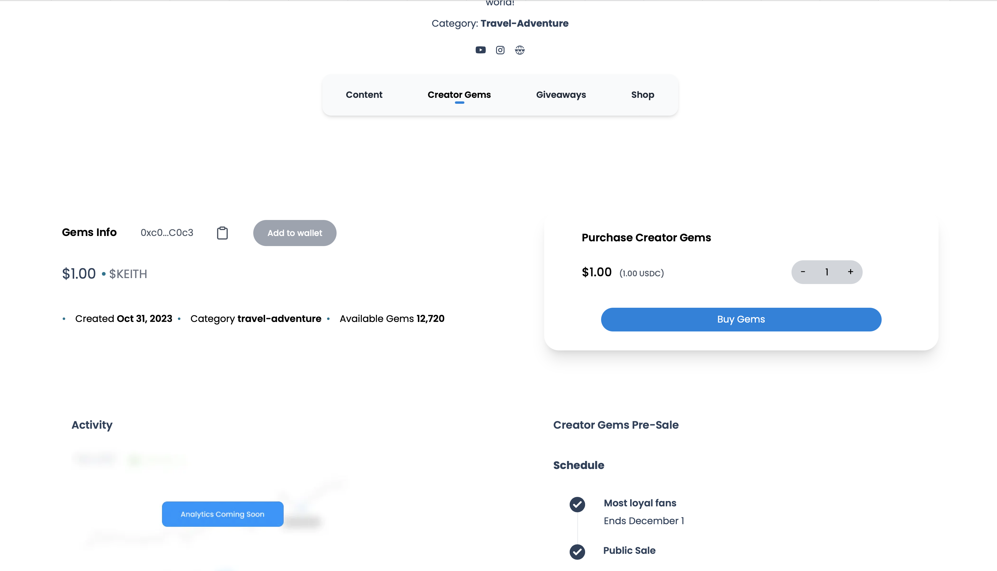Click the Most loyal fans checkmark icon

click(x=577, y=504)
